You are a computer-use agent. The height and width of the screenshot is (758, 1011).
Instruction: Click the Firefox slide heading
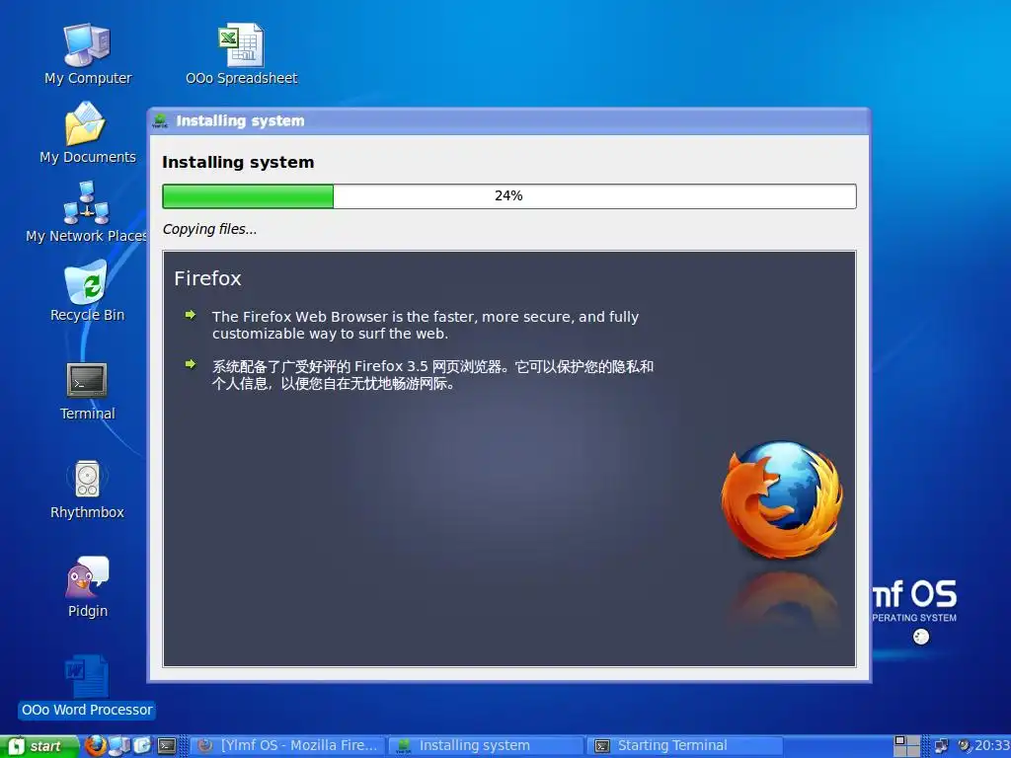(x=207, y=278)
